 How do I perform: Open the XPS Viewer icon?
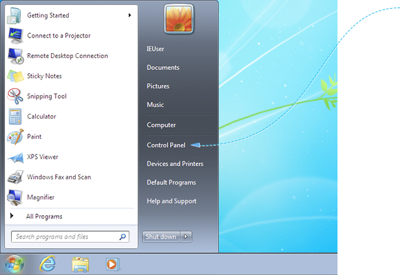pos(15,157)
